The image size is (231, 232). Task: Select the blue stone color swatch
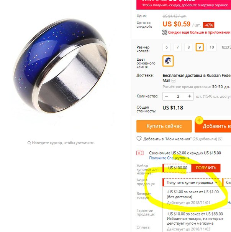point(168,61)
